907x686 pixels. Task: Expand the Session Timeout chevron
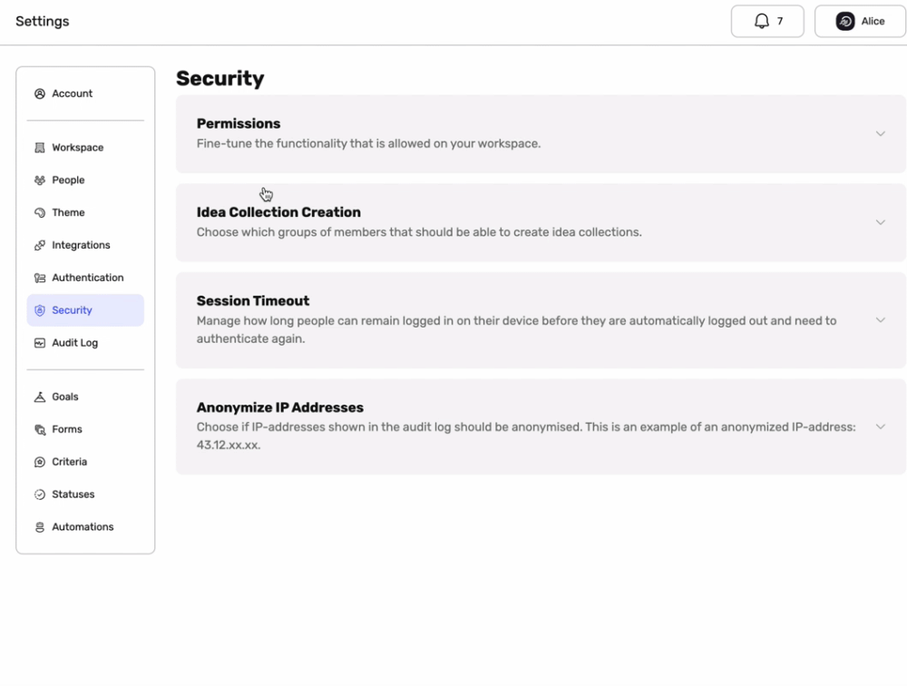click(x=881, y=320)
